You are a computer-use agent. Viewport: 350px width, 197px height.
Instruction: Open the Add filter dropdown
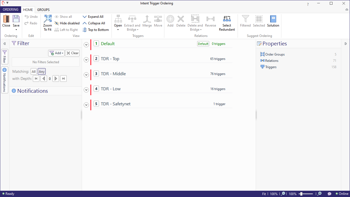pos(56,53)
